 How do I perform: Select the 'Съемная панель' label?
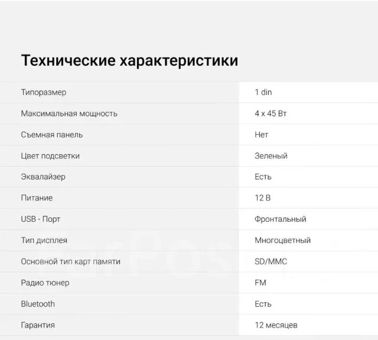point(52,135)
